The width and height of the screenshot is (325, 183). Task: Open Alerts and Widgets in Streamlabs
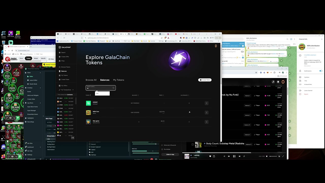click(33, 95)
